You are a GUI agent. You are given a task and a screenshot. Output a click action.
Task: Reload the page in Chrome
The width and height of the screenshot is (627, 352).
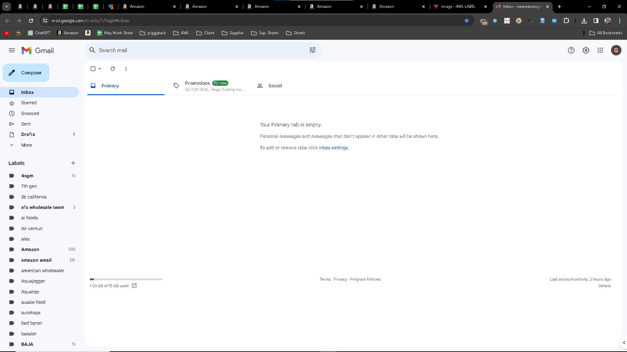tap(31, 21)
